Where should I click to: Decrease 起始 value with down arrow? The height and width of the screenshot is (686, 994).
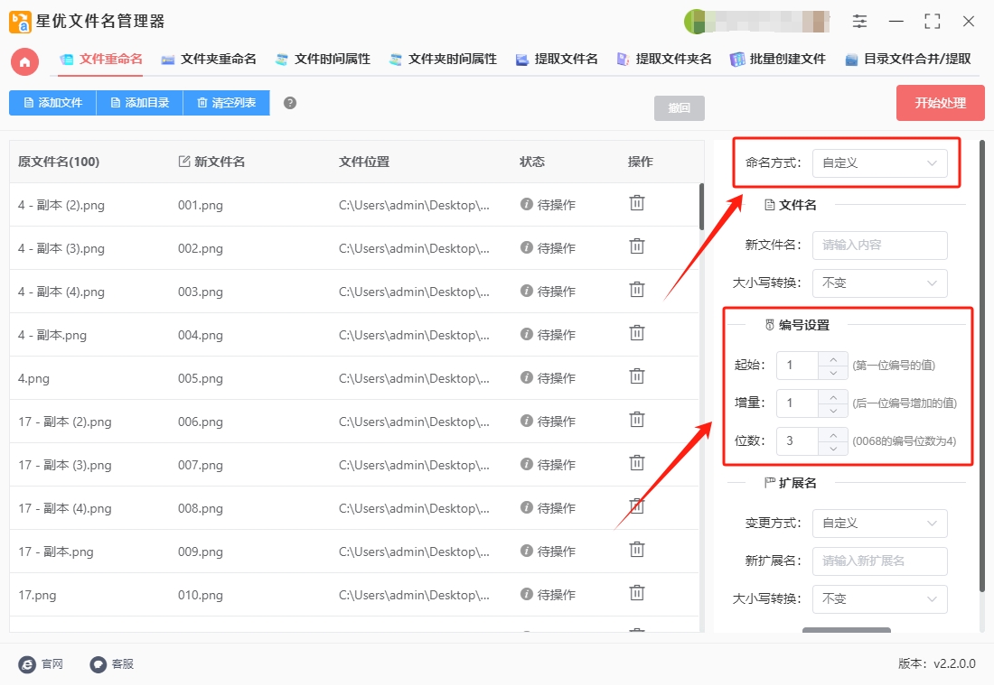(833, 373)
